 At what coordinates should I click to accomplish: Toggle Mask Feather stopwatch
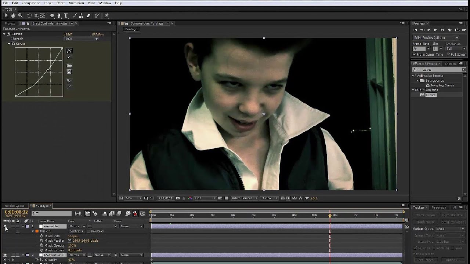coord(41,241)
